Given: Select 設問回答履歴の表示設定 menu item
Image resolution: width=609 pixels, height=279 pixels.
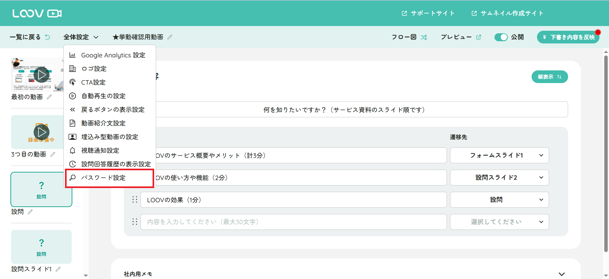Looking at the screenshot, I should click(x=110, y=164).
